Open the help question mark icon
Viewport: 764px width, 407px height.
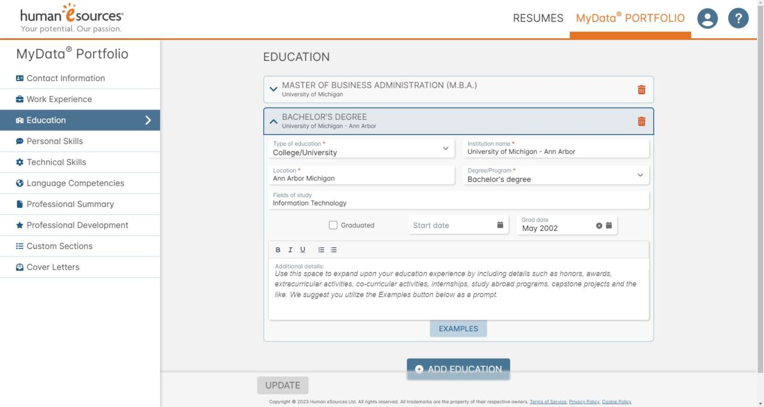pos(738,18)
